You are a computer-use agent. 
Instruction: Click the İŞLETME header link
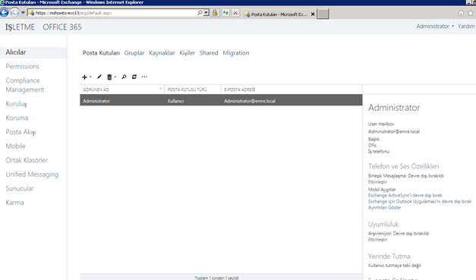[x=20, y=27]
